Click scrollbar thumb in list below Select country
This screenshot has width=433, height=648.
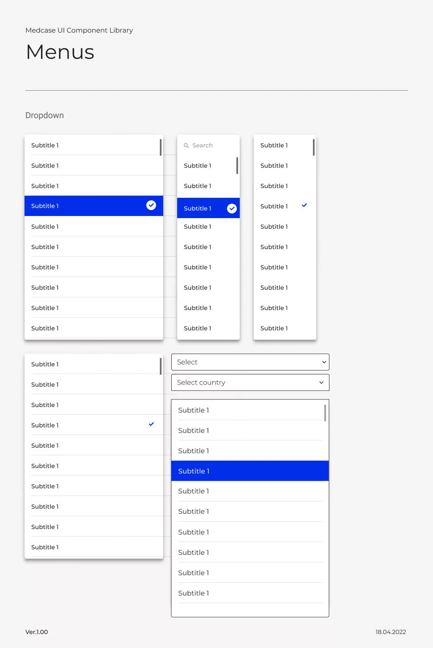[x=325, y=413]
